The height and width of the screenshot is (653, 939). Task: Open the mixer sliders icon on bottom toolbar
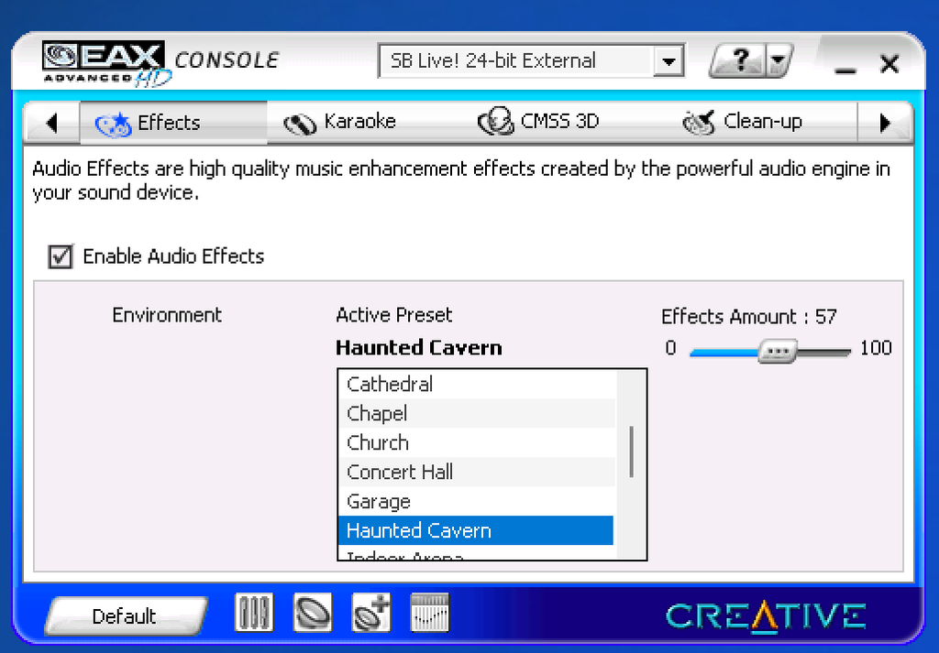click(253, 613)
